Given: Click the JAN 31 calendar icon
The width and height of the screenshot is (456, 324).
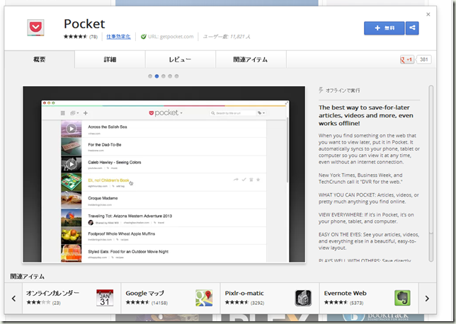Looking at the screenshot, I should pyautogui.click(x=105, y=298).
